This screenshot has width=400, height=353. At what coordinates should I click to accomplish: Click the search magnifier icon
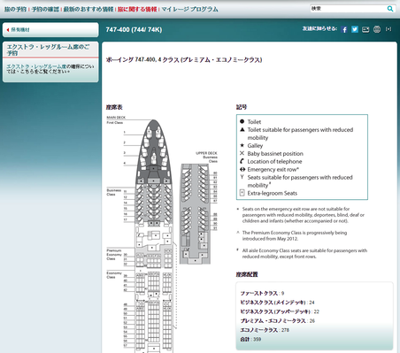pos(390,9)
